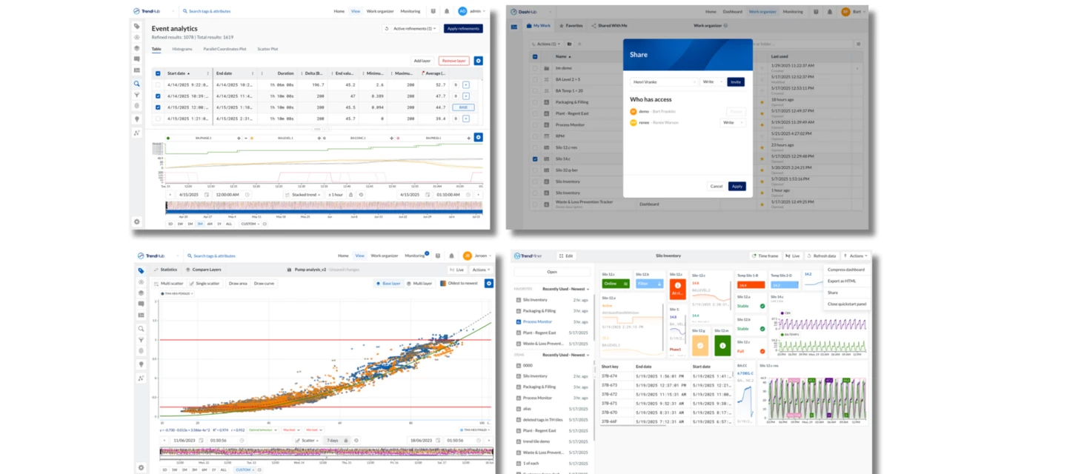Viewport: 1067px width, 474px height.
Task: Click notification bell in Event analytics window
Action: click(447, 11)
